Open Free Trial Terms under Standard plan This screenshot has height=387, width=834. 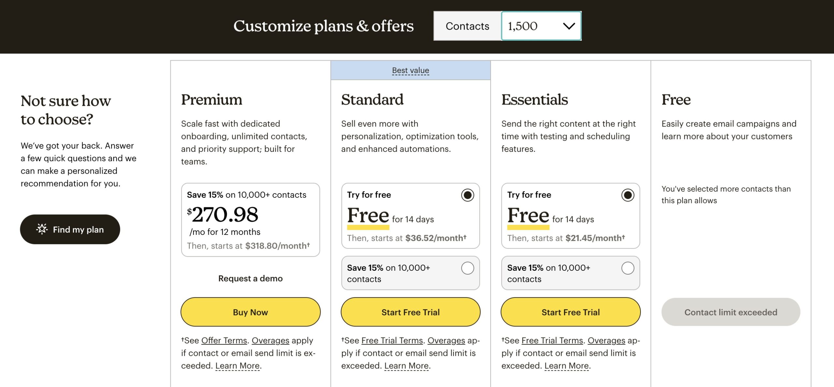click(392, 340)
